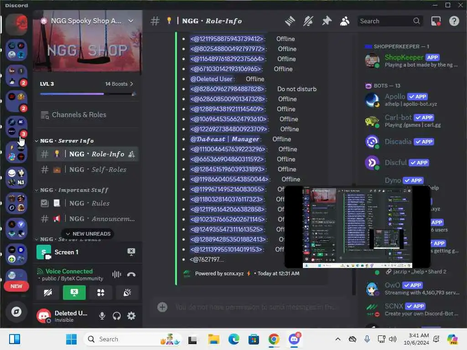Open the top red server icon
Viewport: 467px width, 350px height.
17,25
